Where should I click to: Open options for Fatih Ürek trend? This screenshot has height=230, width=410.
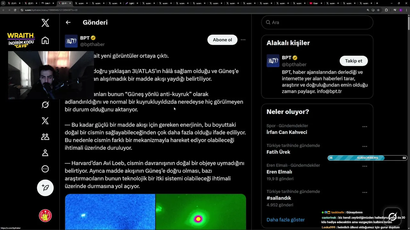pyautogui.click(x=365, y=147)
